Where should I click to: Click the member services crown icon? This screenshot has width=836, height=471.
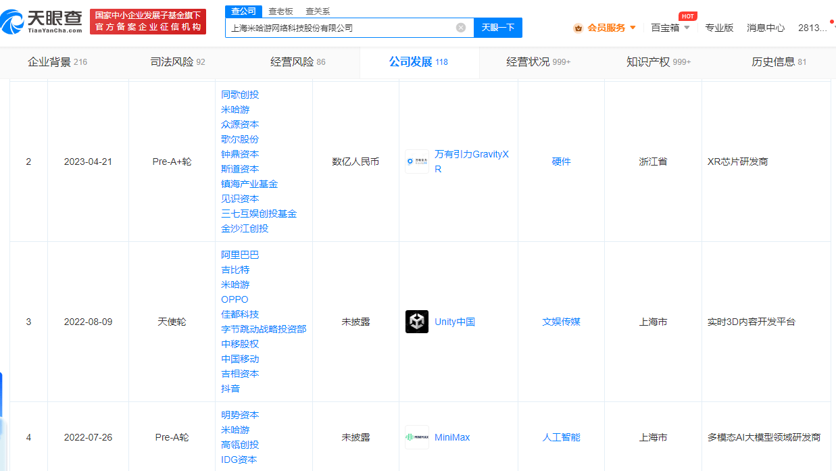[x=578, y=28]
